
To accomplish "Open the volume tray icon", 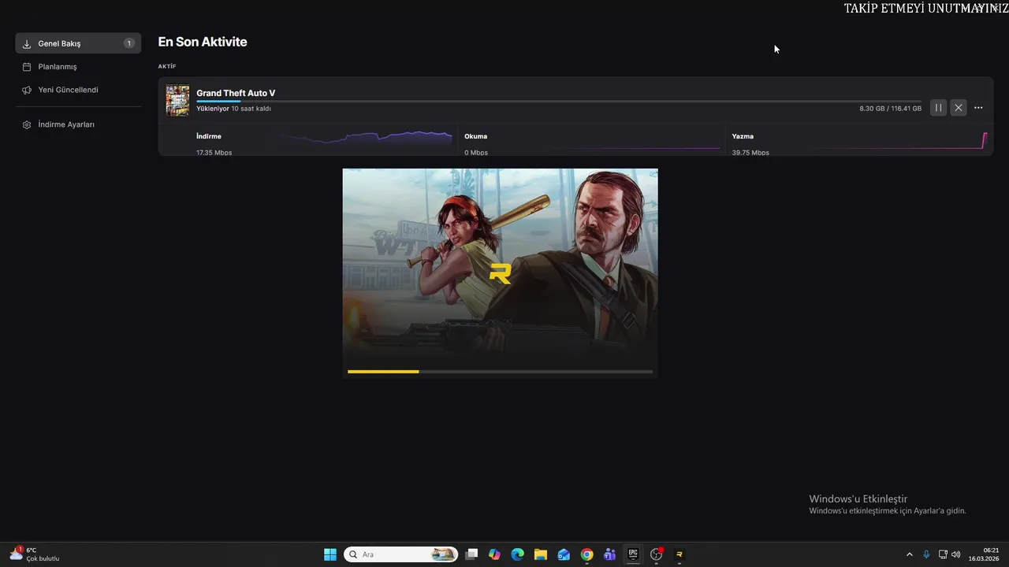I will (956, 554).
